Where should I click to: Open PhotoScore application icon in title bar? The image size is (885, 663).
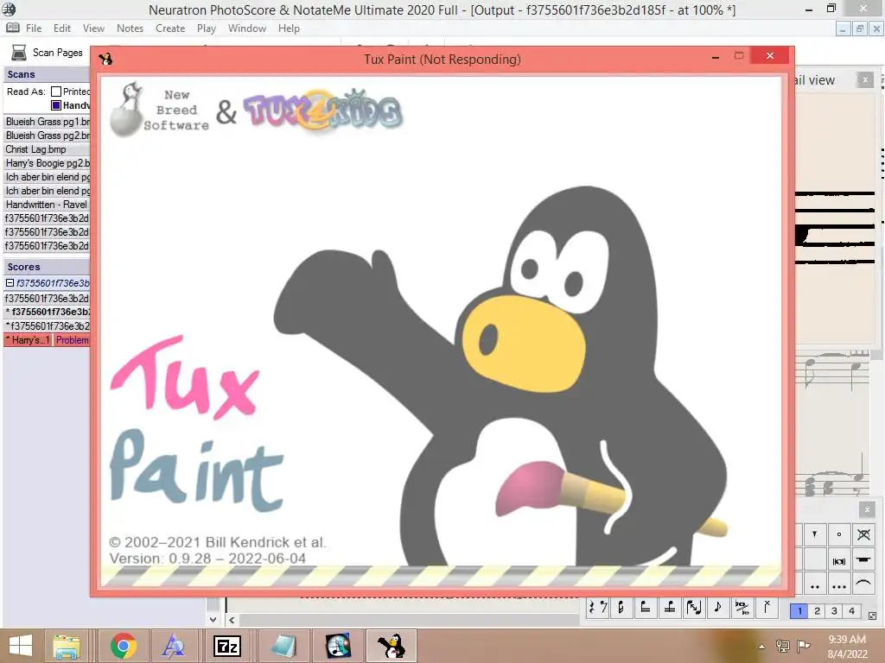[x=9, y=9]
